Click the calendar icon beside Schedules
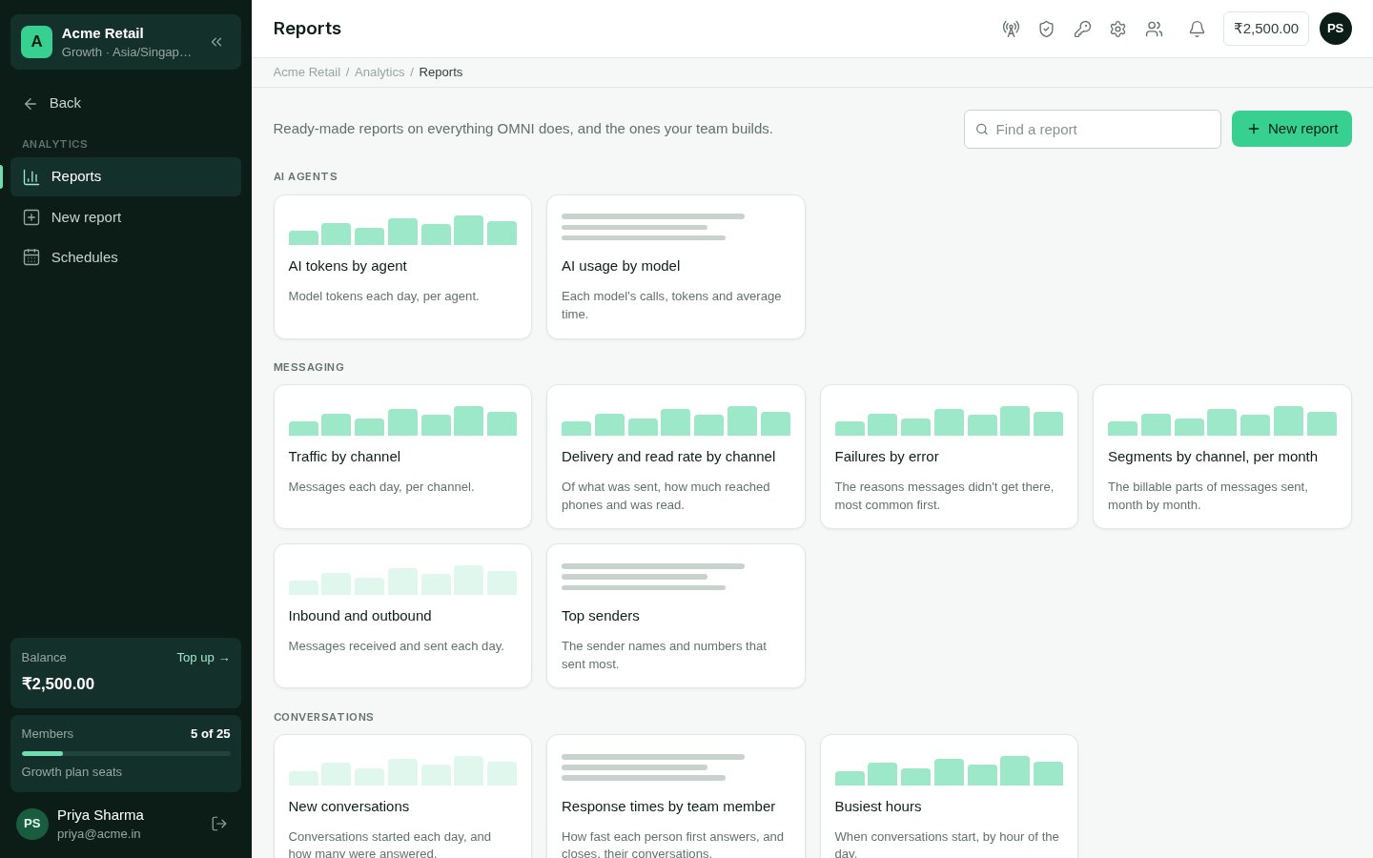Screen dimensions: 1373x858 [x=31, y=257]
